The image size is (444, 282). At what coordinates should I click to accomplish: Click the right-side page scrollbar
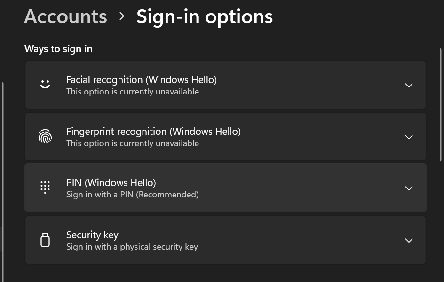pyautogui.click(x=441, y=103)
